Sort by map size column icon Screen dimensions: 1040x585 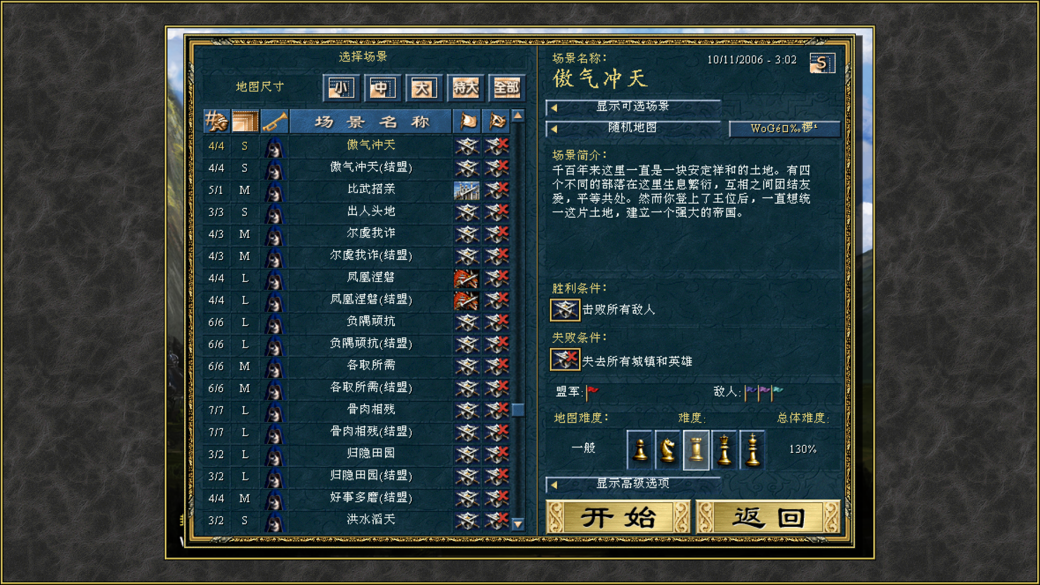[x=245, y=121]
